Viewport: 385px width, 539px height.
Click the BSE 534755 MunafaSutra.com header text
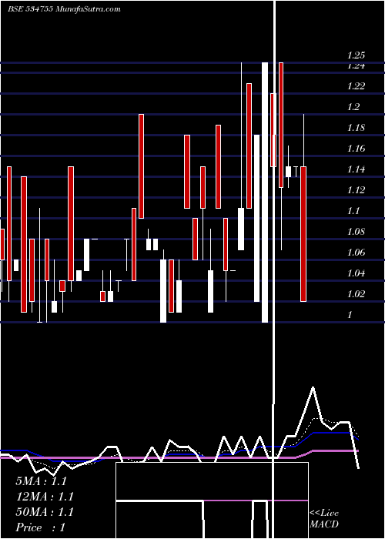(64, 9)
